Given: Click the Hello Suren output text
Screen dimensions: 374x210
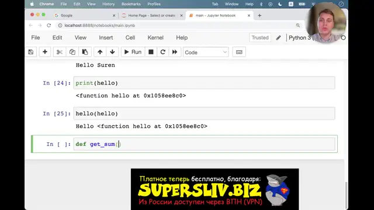Looking at the screenshot, I should (x=95, y=65).
